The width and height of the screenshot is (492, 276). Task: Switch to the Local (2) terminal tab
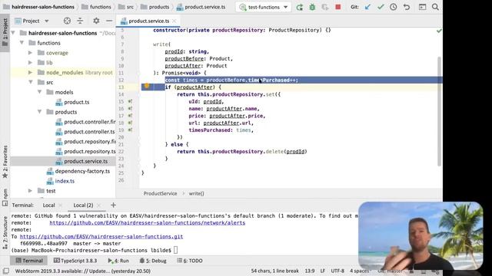pyautogui.click(x=83, y=205)
